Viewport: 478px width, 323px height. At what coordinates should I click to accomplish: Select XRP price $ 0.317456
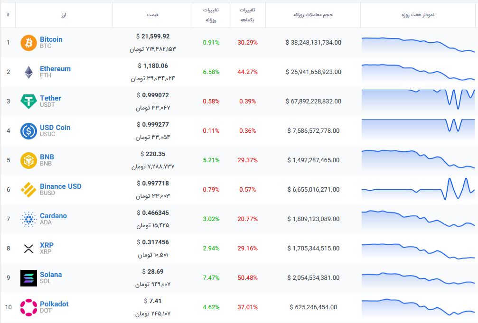153,242
